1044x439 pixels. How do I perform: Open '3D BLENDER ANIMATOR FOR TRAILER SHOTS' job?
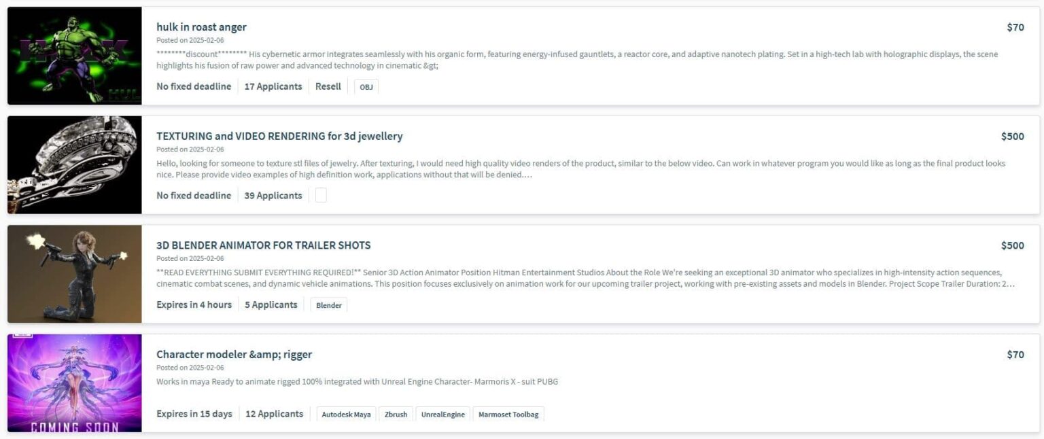click(263, 245)
